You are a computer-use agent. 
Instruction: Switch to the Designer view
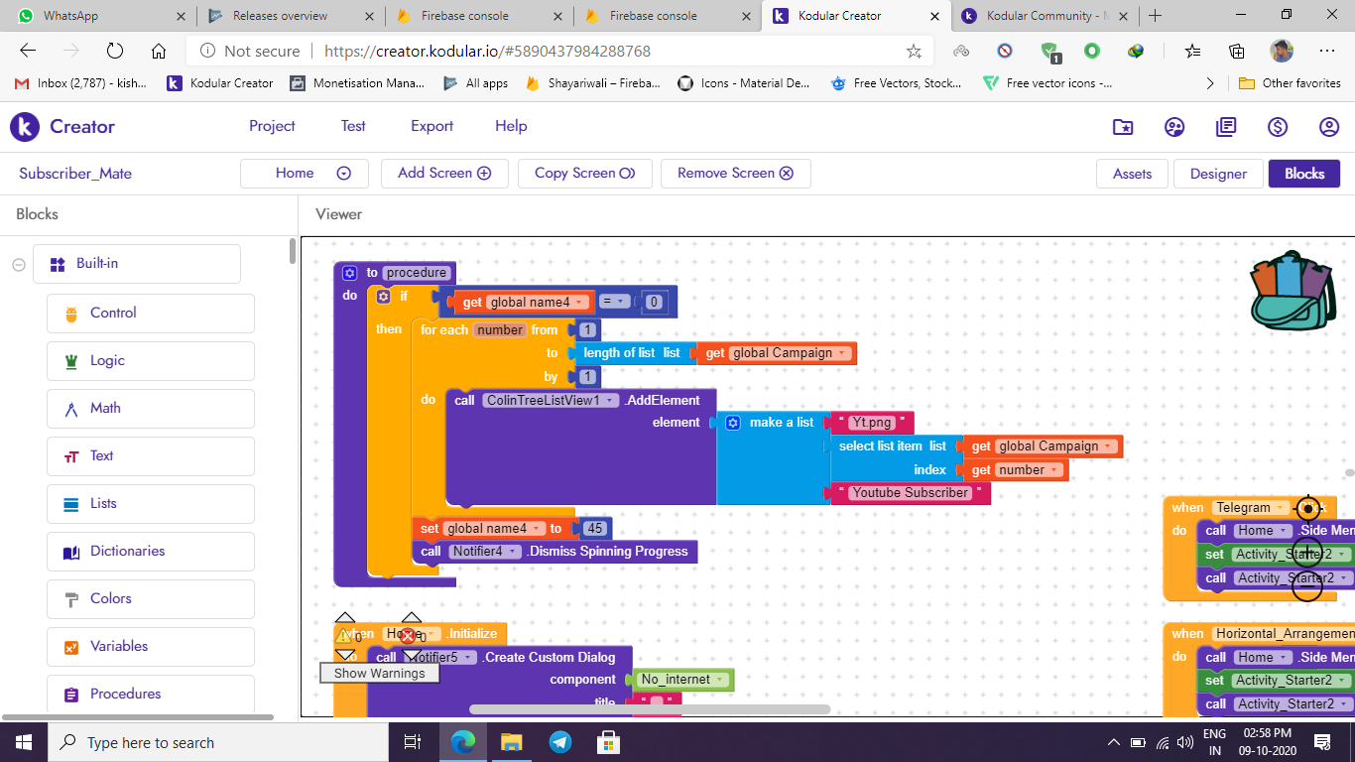[x=1218, y=174]
